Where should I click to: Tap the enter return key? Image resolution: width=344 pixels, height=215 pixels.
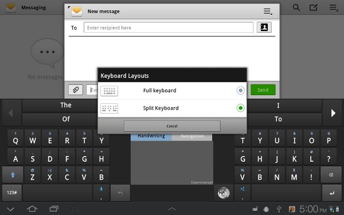(x=332, y=193)
